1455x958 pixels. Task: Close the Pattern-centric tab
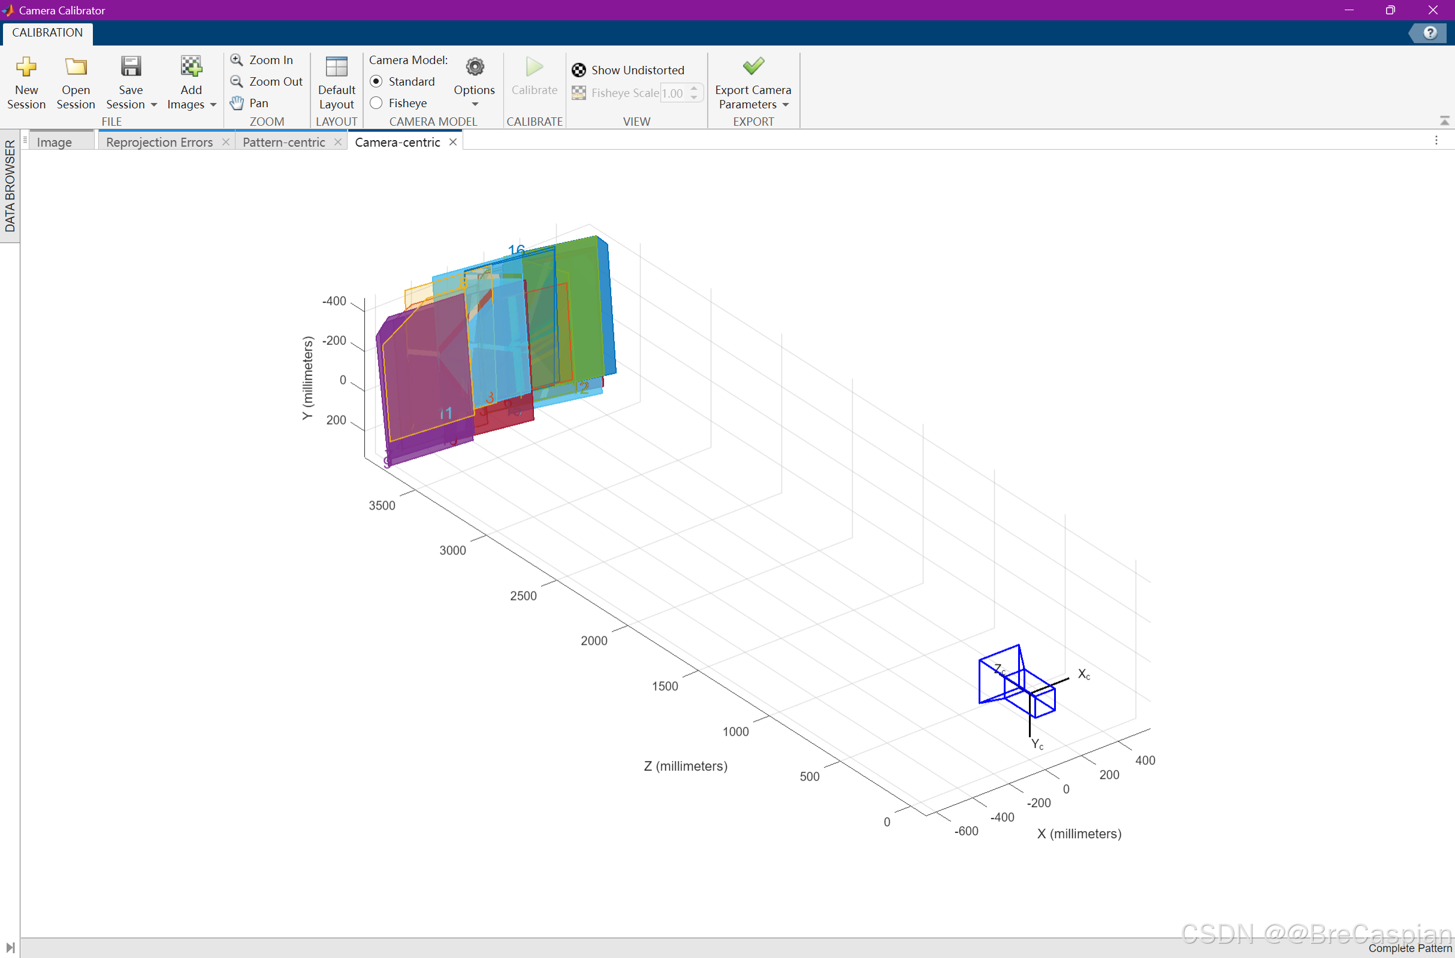[x=337, y=142]
